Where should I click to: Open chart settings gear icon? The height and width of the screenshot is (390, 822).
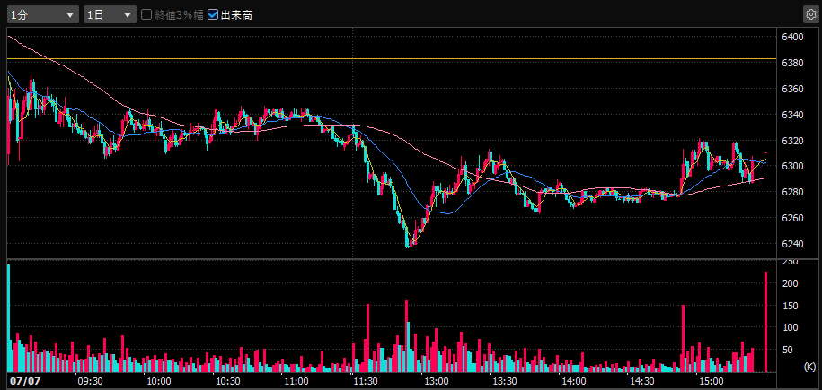[x=810, y=14]
